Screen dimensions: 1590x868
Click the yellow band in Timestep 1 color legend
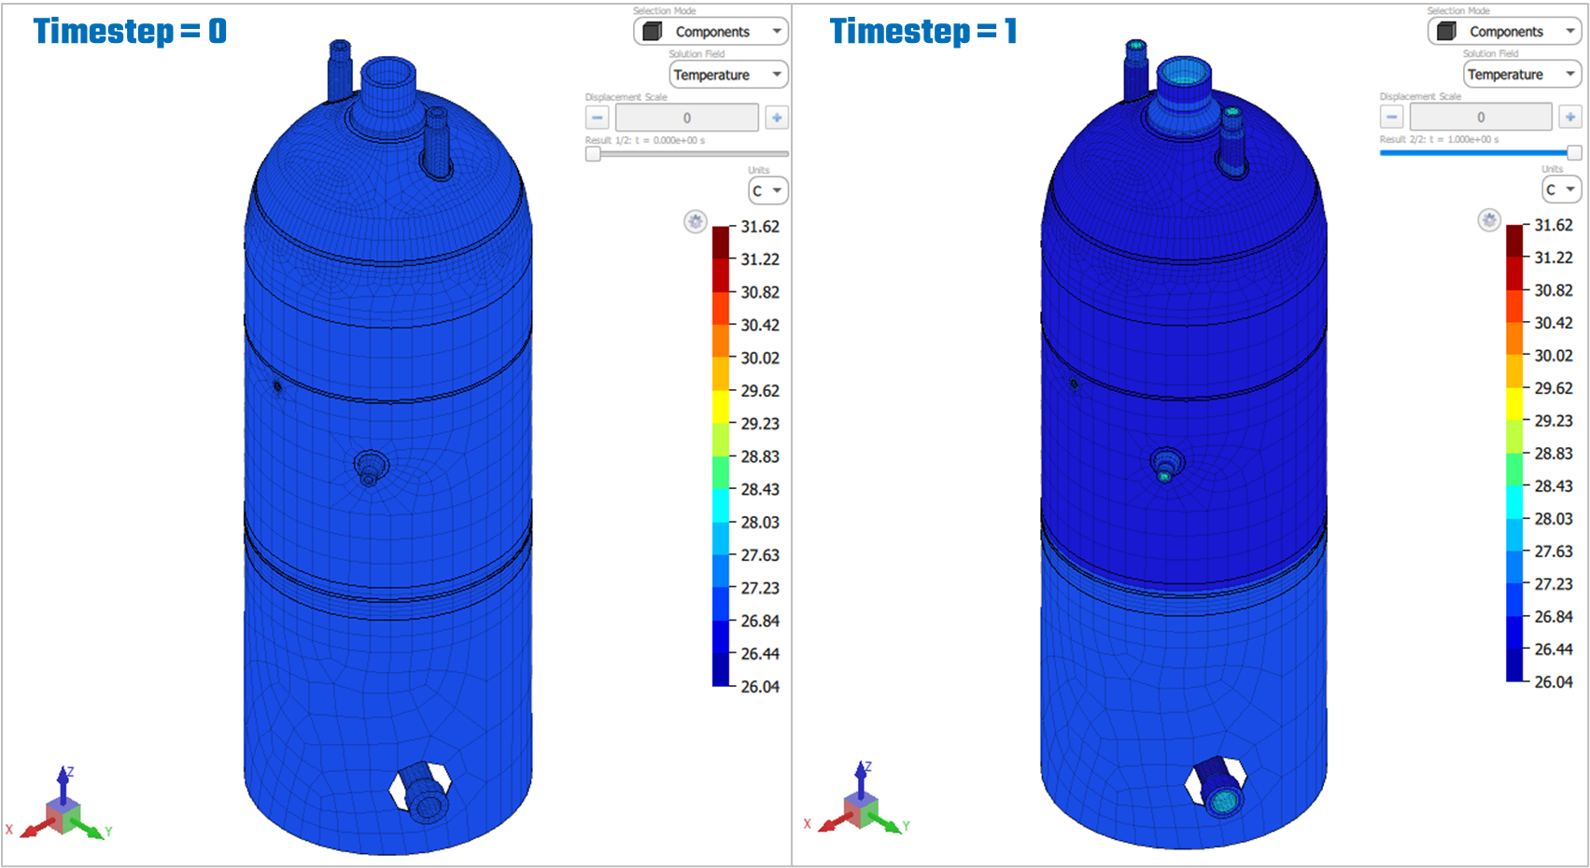pyautogui.click(x=1515, y=404)
